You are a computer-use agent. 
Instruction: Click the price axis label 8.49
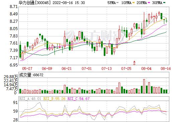coord(14,14)
